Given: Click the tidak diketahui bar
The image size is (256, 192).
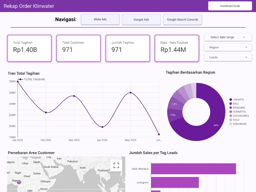Looking at the screenshot, I should click(x=193, y=169).
